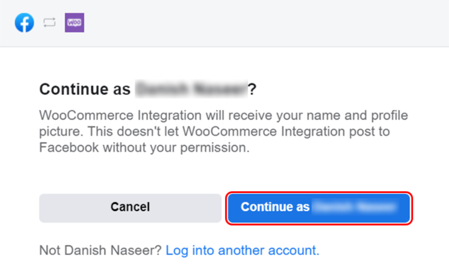Image resolution: width=449 pixels, height=276 pixels.
Task: Click the WooCommerce purple logo icon
Action: click(x=74, y=23)
